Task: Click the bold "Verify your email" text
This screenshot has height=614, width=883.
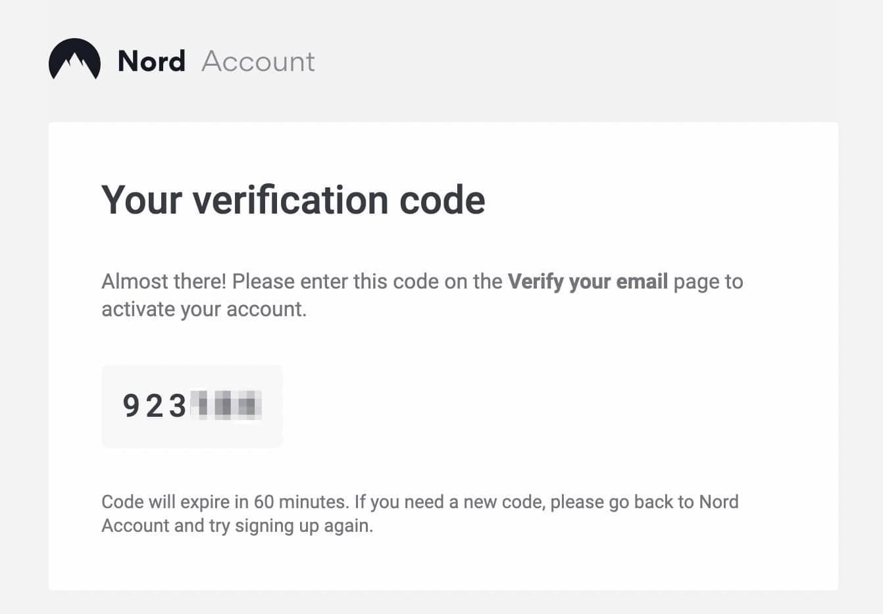Action: [x=588, y=281]
